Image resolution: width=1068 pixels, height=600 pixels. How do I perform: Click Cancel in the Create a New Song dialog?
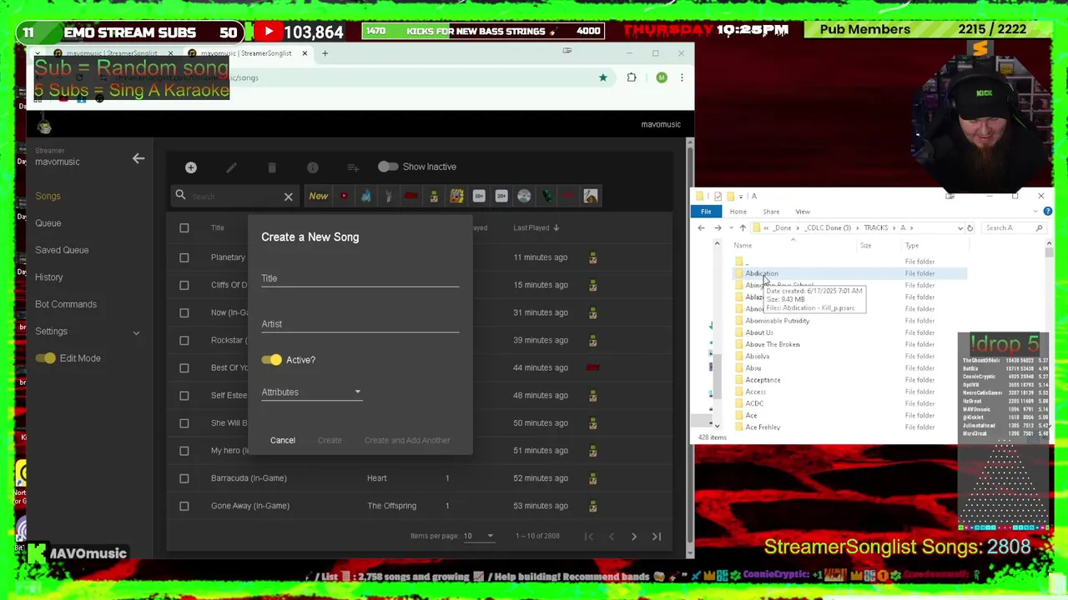[x=283, y=440]
